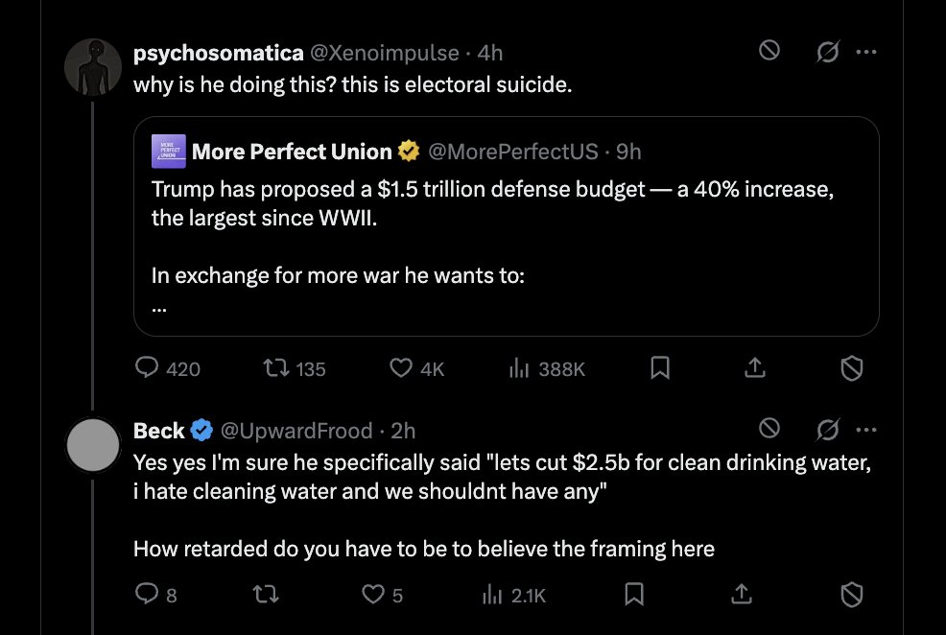Open three-dot menu on Beck's reply
Image resolution: width=946 pixels, height=635 pixels.
click(x=866, y=429)
